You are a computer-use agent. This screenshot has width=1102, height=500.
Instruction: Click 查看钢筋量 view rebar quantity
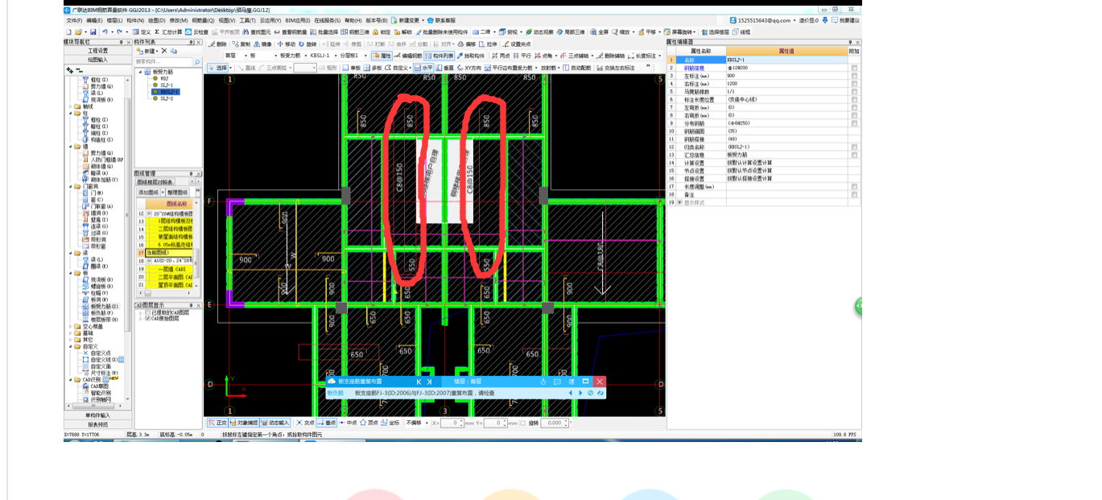click(x=288, y=32)
